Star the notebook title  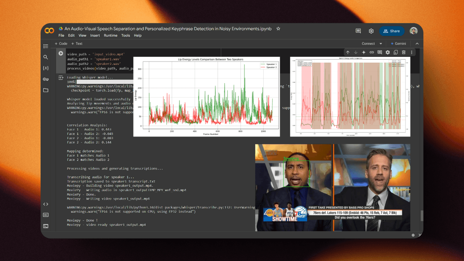pyautogui.click(x=278, y=29)
